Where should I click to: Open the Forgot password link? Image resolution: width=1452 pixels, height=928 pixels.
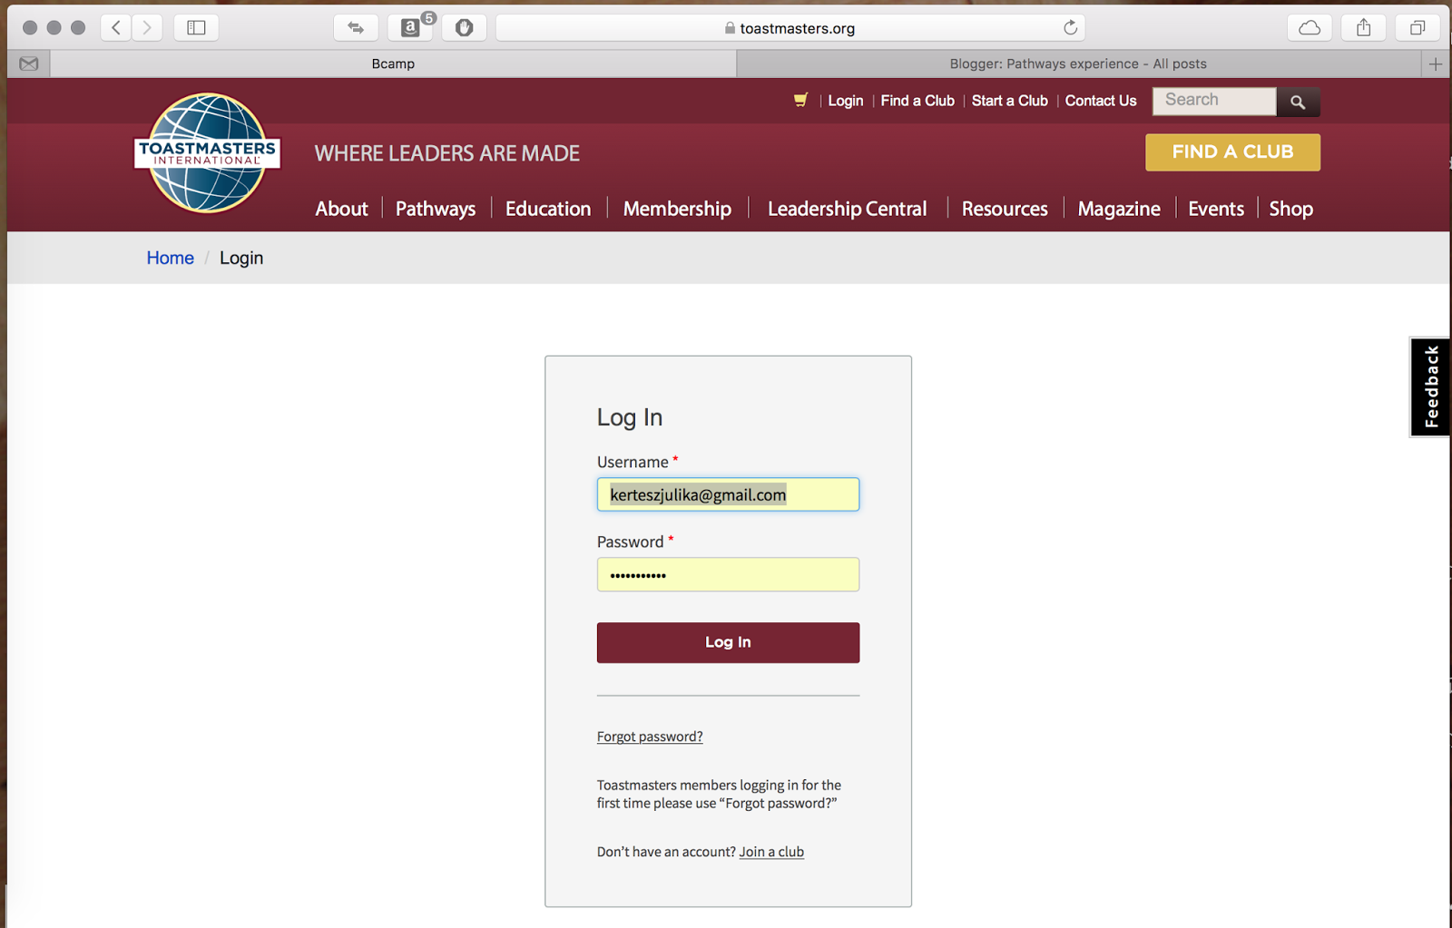(649, 736)
